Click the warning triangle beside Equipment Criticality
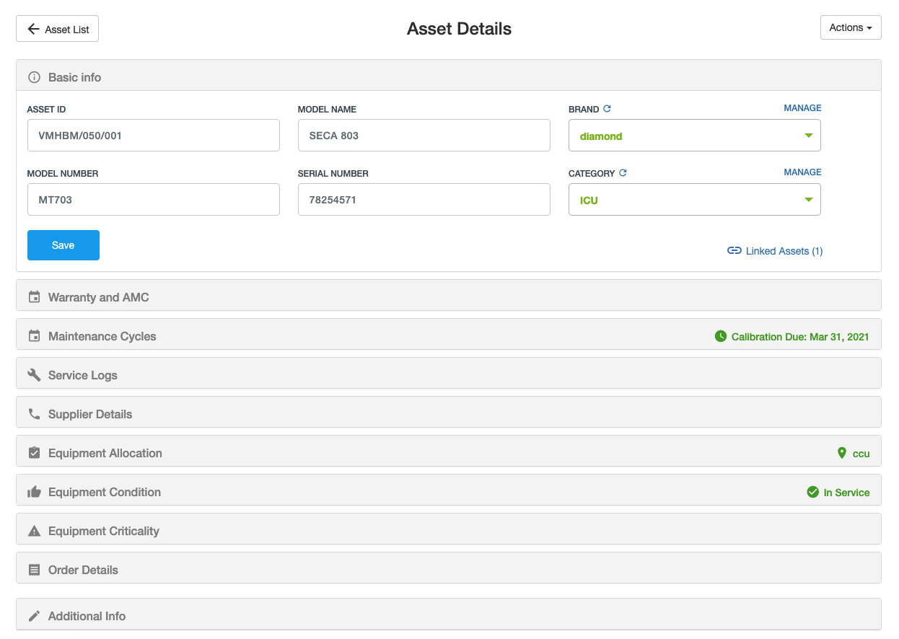This screenshot has height=639, width=899. click(33, 530)
